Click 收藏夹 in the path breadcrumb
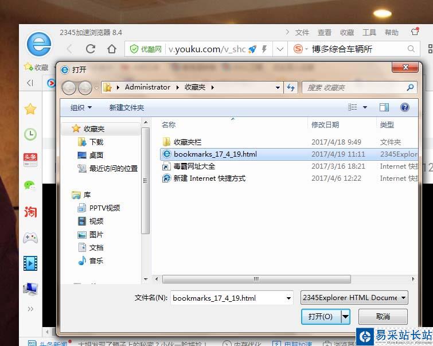 [x=195, y=87]
